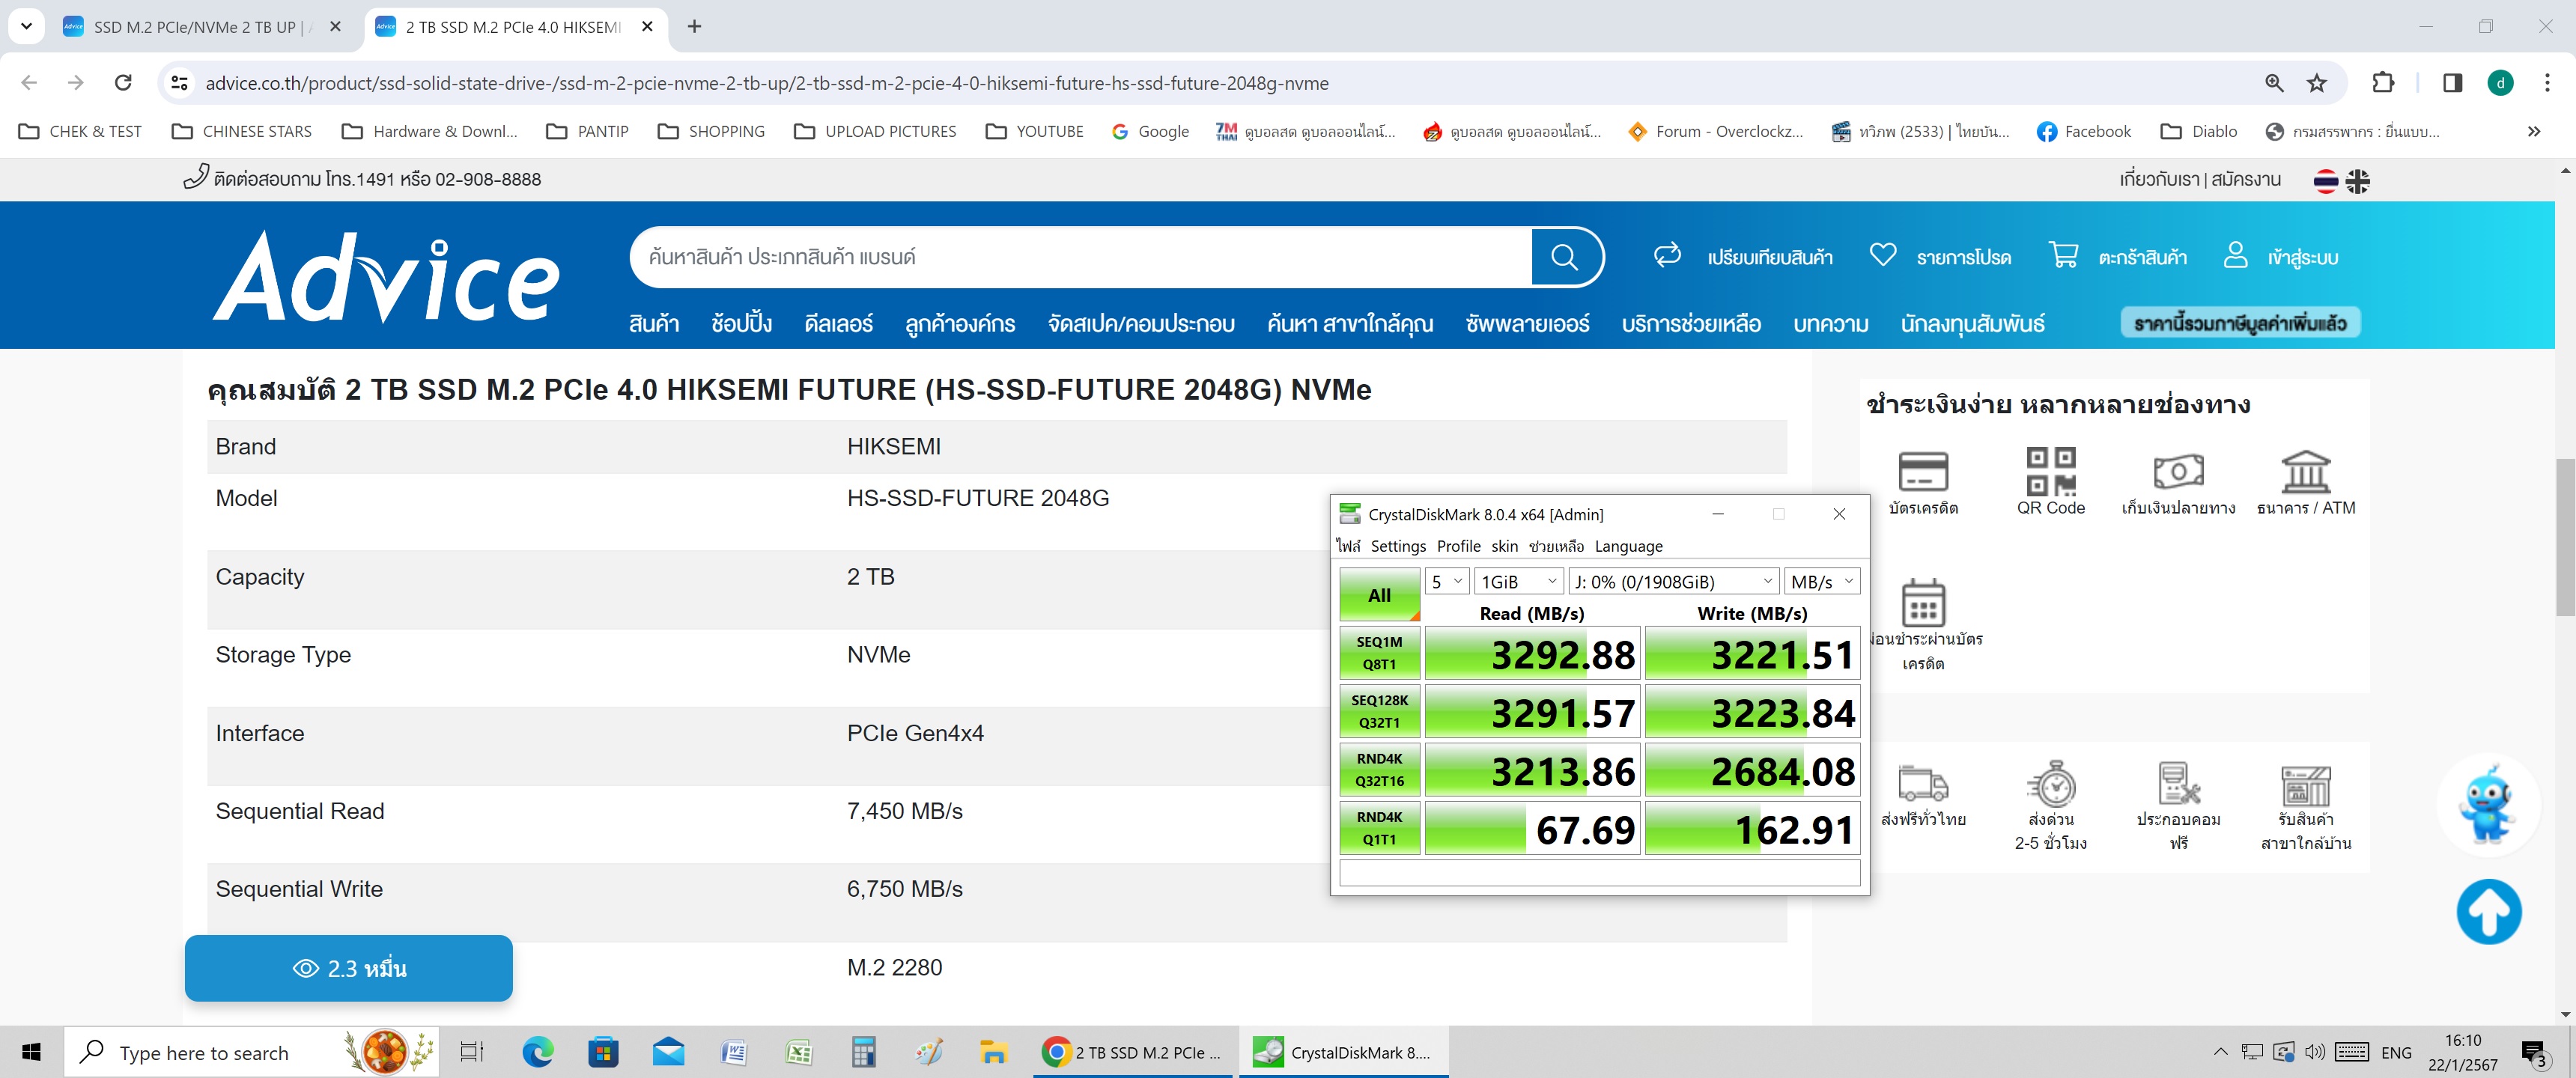Viewport: 2576px width, 1078px height.
Task: Open notification center in taskbar
Action: pyautogui.click(x=2534, y=1053)
